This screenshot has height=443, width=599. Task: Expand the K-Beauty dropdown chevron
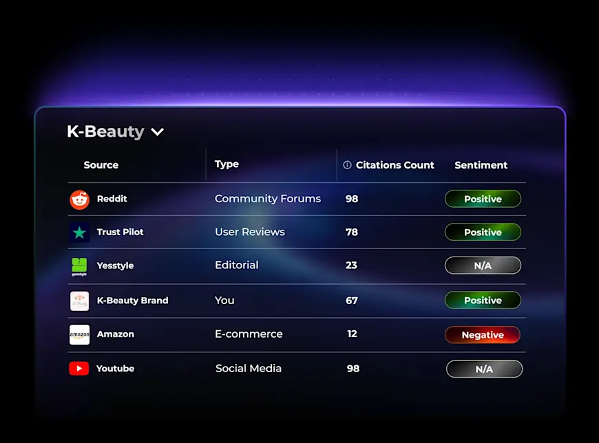point(158,132)
